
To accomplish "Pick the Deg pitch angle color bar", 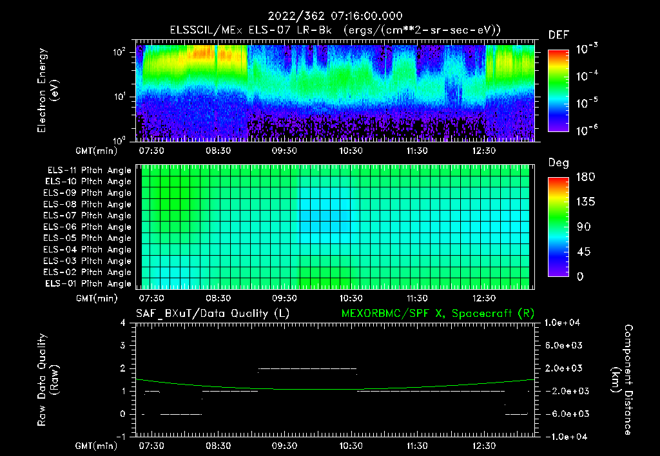I will point(558,227).
